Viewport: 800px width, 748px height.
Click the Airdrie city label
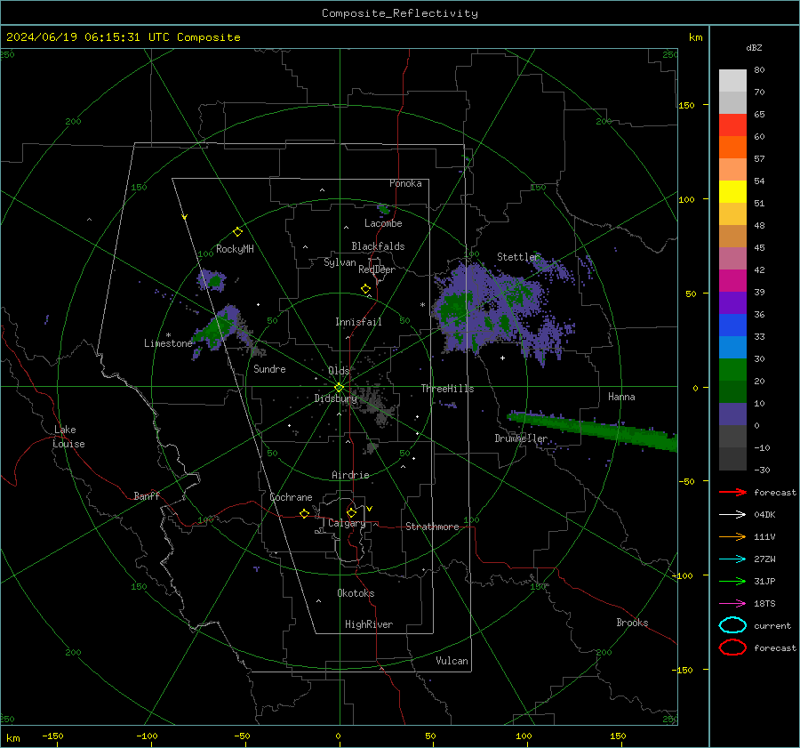tap(350, 475)
